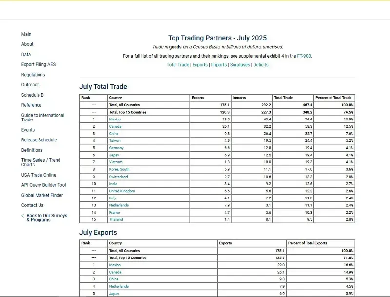Open the Total Trade quick link
Image resolution: width=390 pixels, height=297 pixels.
(x=177, y=64)
